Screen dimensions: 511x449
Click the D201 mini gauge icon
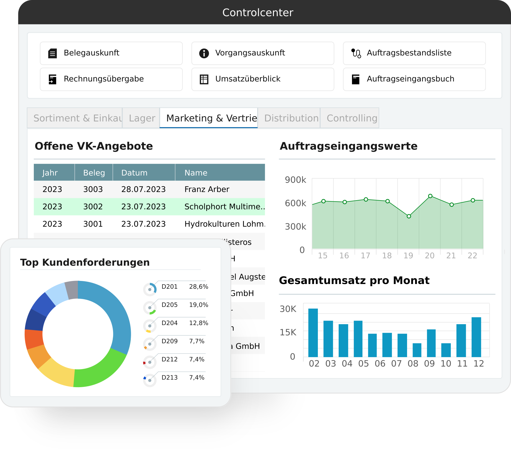point(150,289)
